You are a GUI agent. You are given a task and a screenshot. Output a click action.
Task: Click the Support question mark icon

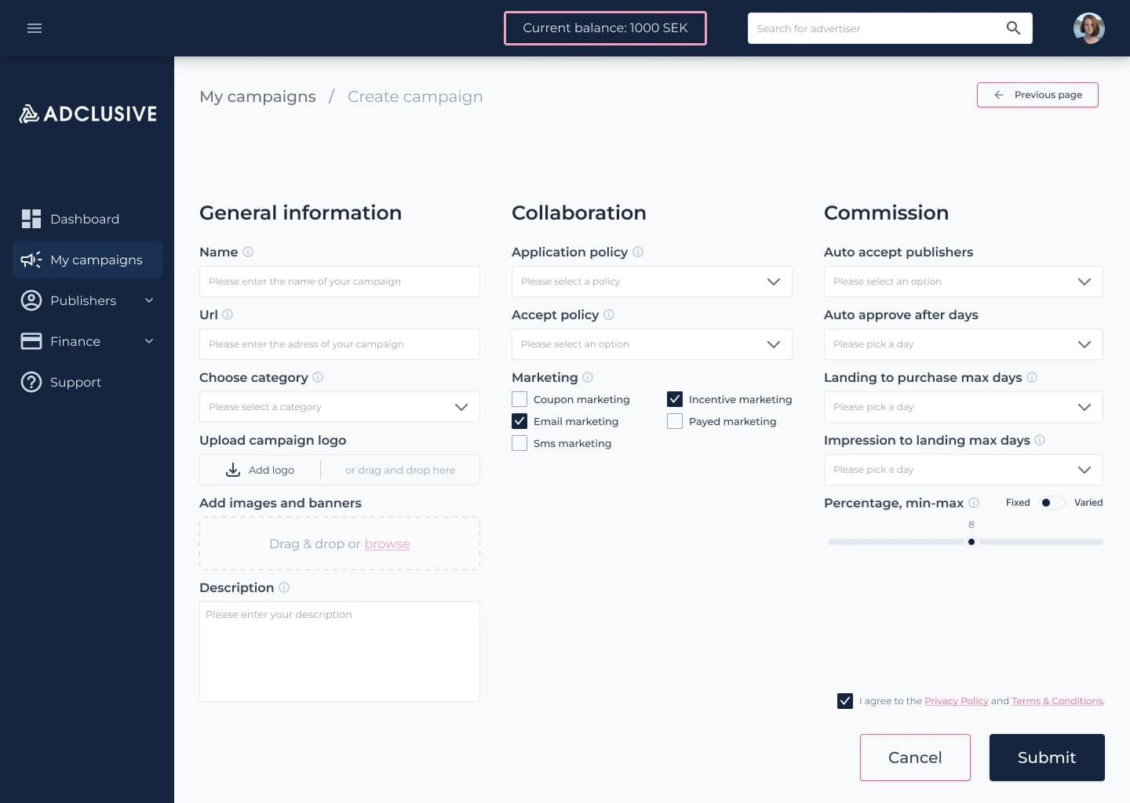(31, 382)
